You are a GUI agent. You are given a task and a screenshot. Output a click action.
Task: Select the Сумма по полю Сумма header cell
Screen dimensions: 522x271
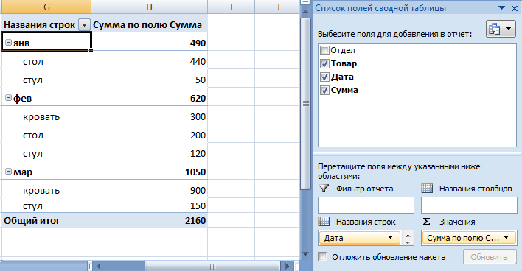click(149, 24)
